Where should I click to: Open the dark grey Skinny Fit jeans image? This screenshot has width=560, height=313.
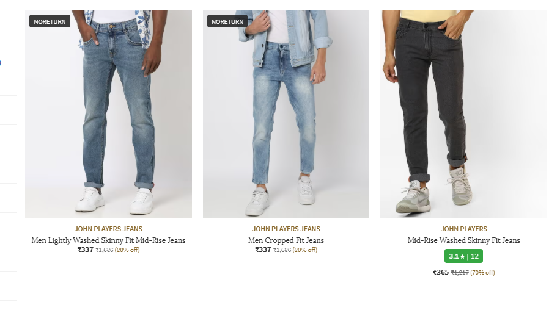click(463, 114)
